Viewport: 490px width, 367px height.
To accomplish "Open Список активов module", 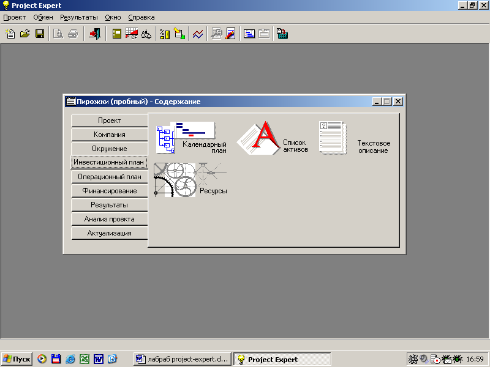I will pyautogui.click(x=273, y=138).
